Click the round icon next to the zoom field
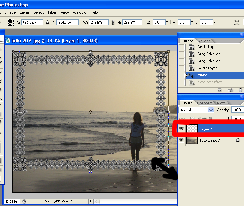 point(24,201)
